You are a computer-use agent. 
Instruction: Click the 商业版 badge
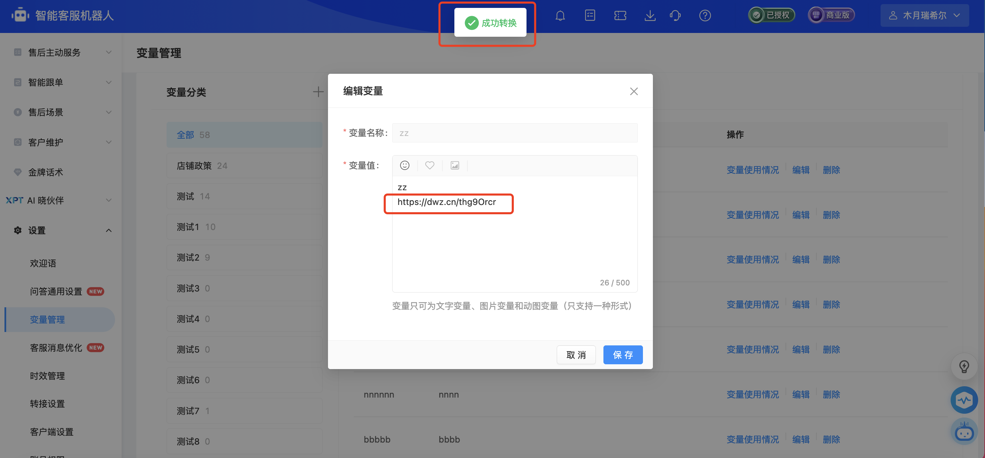click(831, 15)
